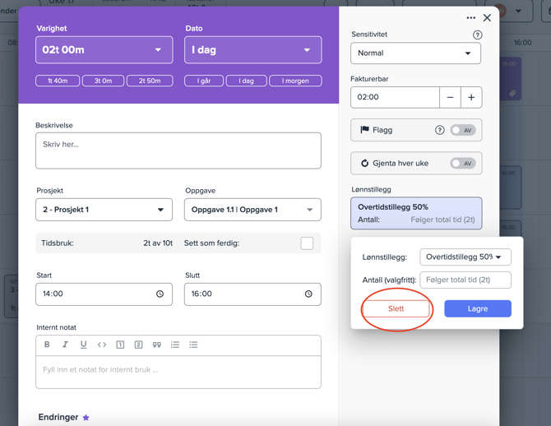Click the Bold formatting icon
The height and width of the screenshot is (426, 551).
tap(47, 345)
